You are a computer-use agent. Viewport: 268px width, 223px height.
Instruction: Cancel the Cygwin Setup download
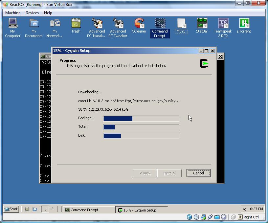[x=198, y=173]
